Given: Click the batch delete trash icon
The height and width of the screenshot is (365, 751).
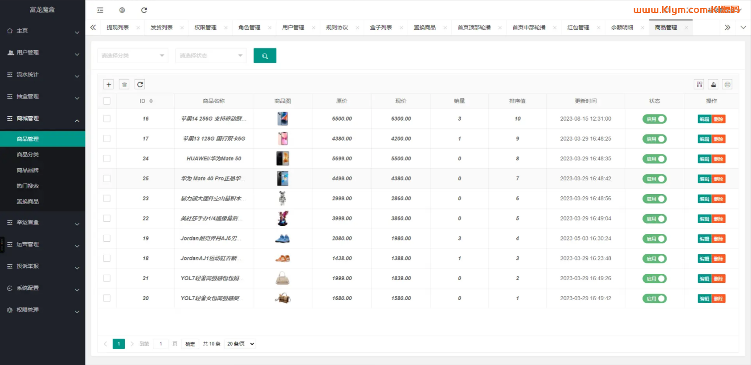Looking at the screenshot, I should tap(124, 85).
